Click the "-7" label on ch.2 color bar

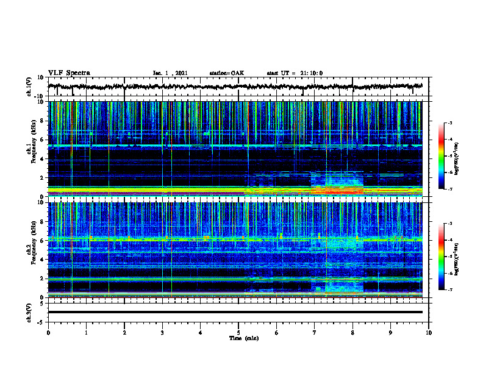[450, 290]
